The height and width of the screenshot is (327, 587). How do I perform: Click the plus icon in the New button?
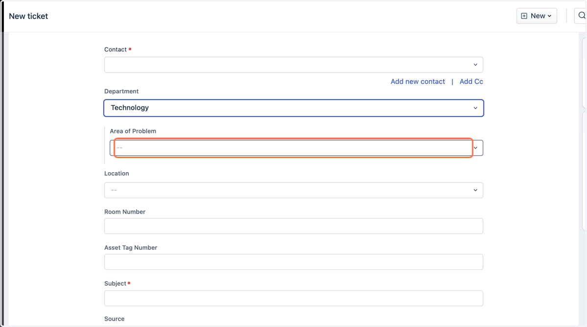(524, 16)
